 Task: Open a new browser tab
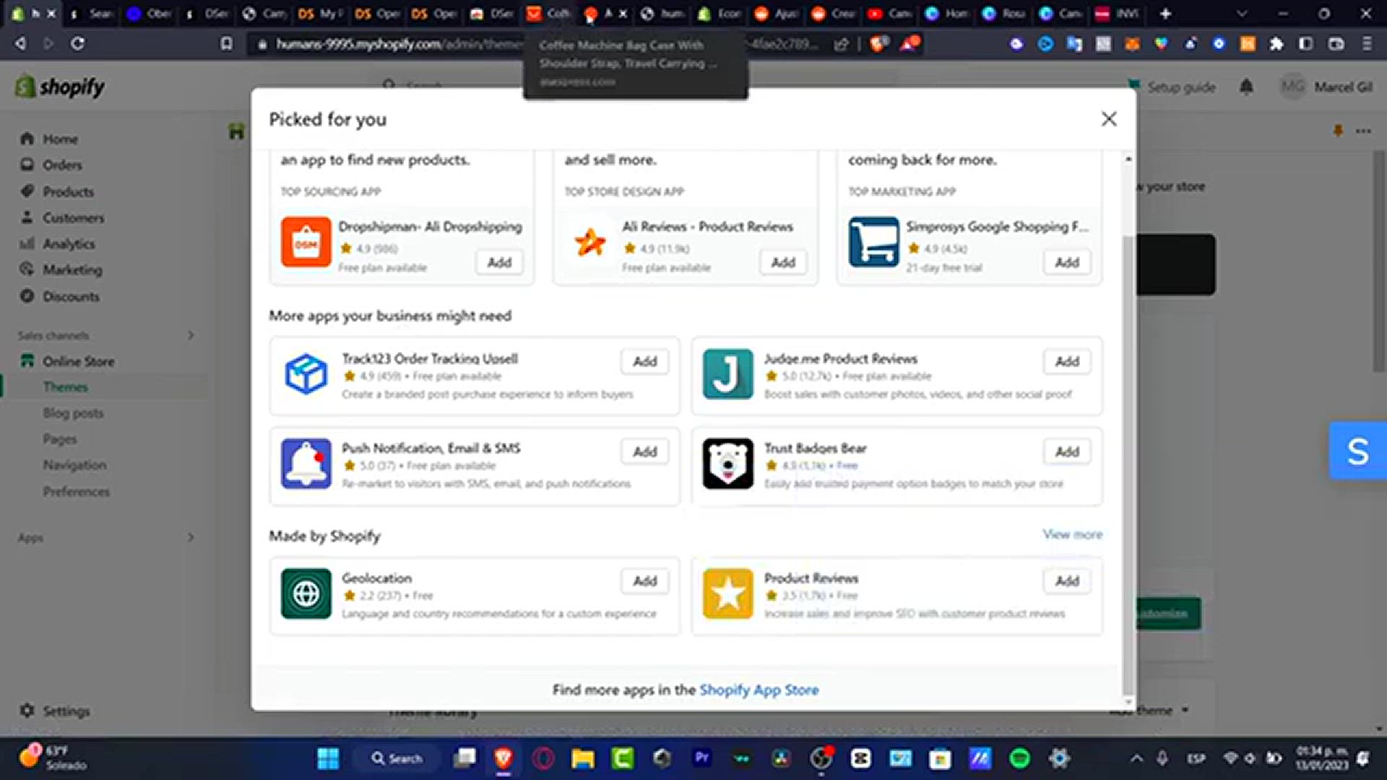(1165, 14)
